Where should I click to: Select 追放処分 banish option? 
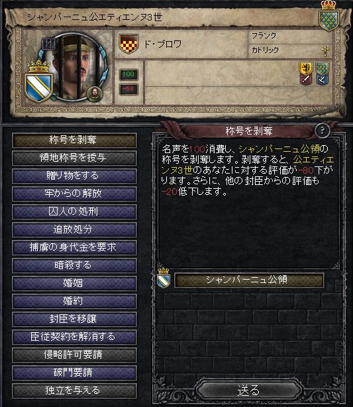74,230
